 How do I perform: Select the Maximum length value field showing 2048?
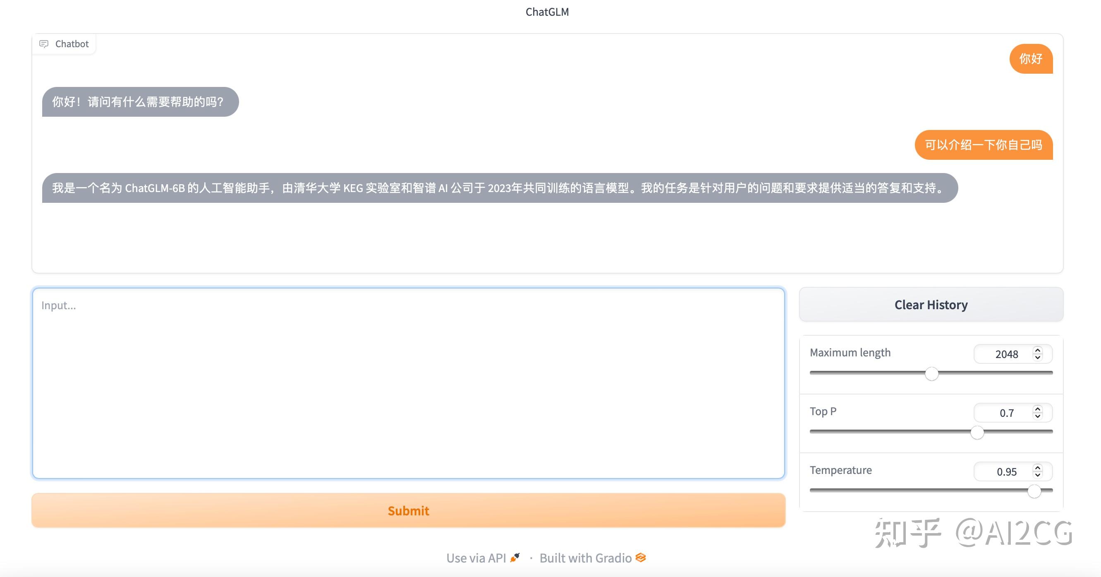tap(1007, 354)
